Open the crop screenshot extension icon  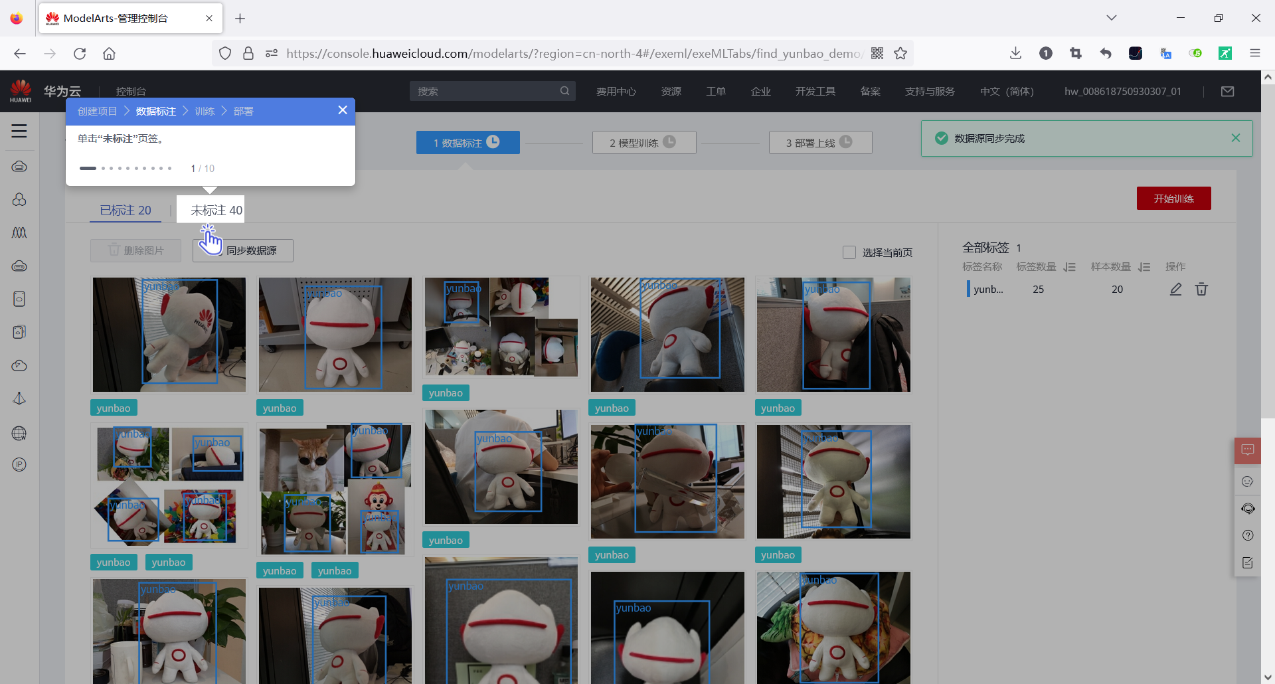[1076, 53]
